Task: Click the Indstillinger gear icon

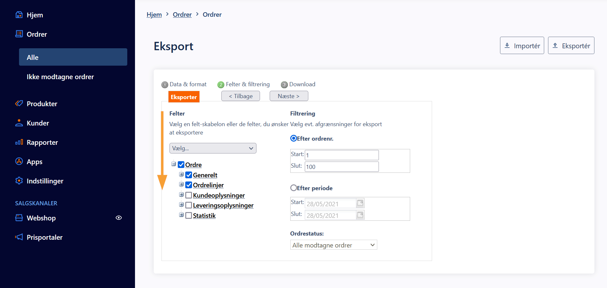Action: [x=19, y=181]
